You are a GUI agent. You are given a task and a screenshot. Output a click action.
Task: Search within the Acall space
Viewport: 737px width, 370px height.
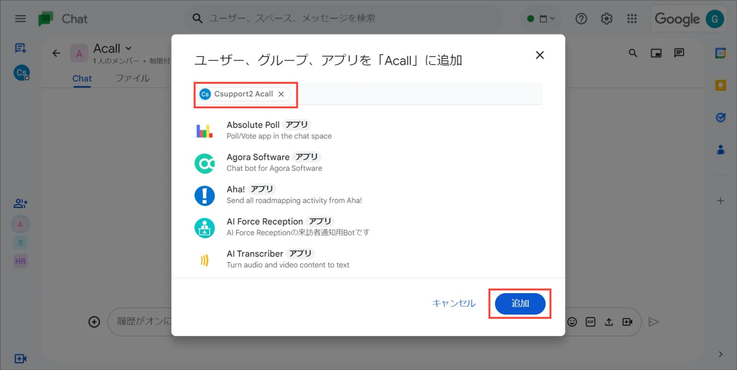[x=633, y=53]
